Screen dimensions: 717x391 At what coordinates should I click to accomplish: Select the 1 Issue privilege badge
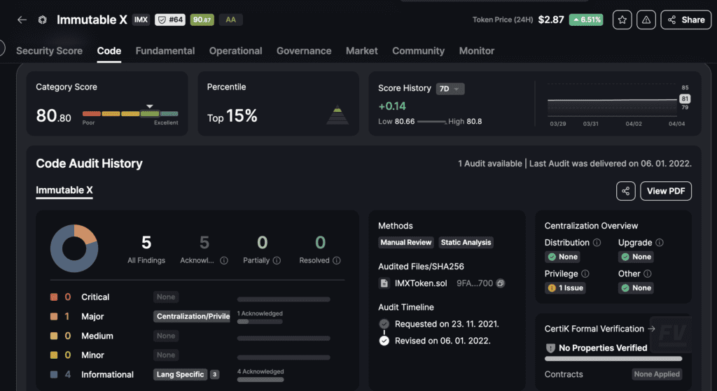(x=566, y=287)
